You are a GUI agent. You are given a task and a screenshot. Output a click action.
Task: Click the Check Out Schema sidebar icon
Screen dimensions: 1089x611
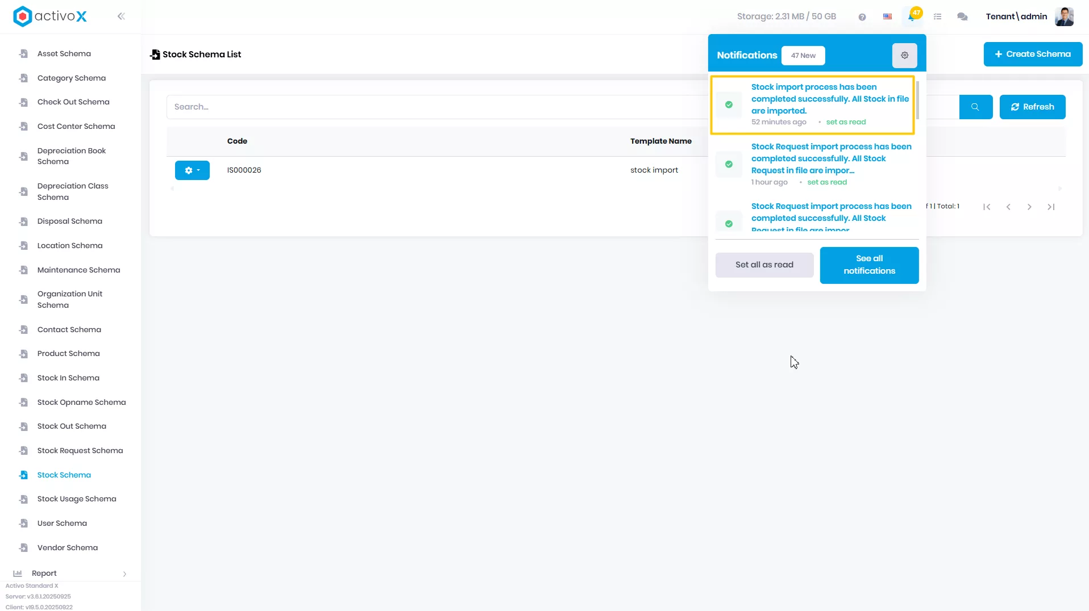coord(23,102)
